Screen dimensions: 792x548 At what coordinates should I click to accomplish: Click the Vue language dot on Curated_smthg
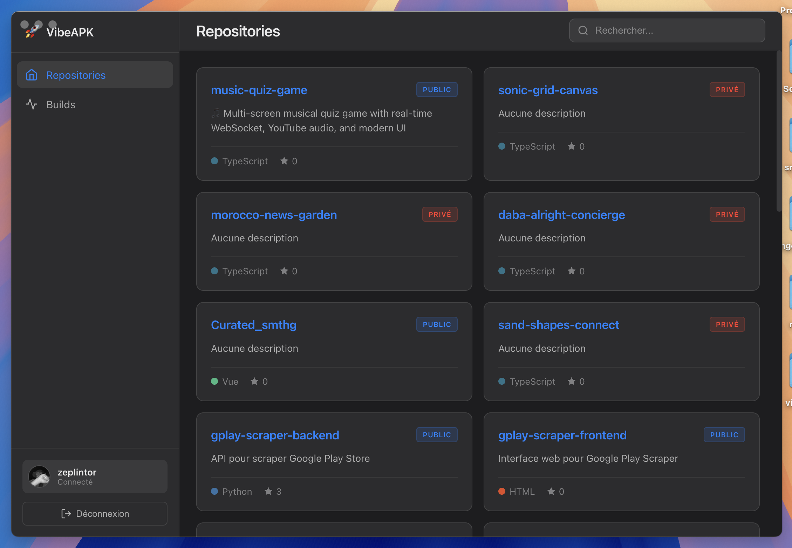click(215, 381)
